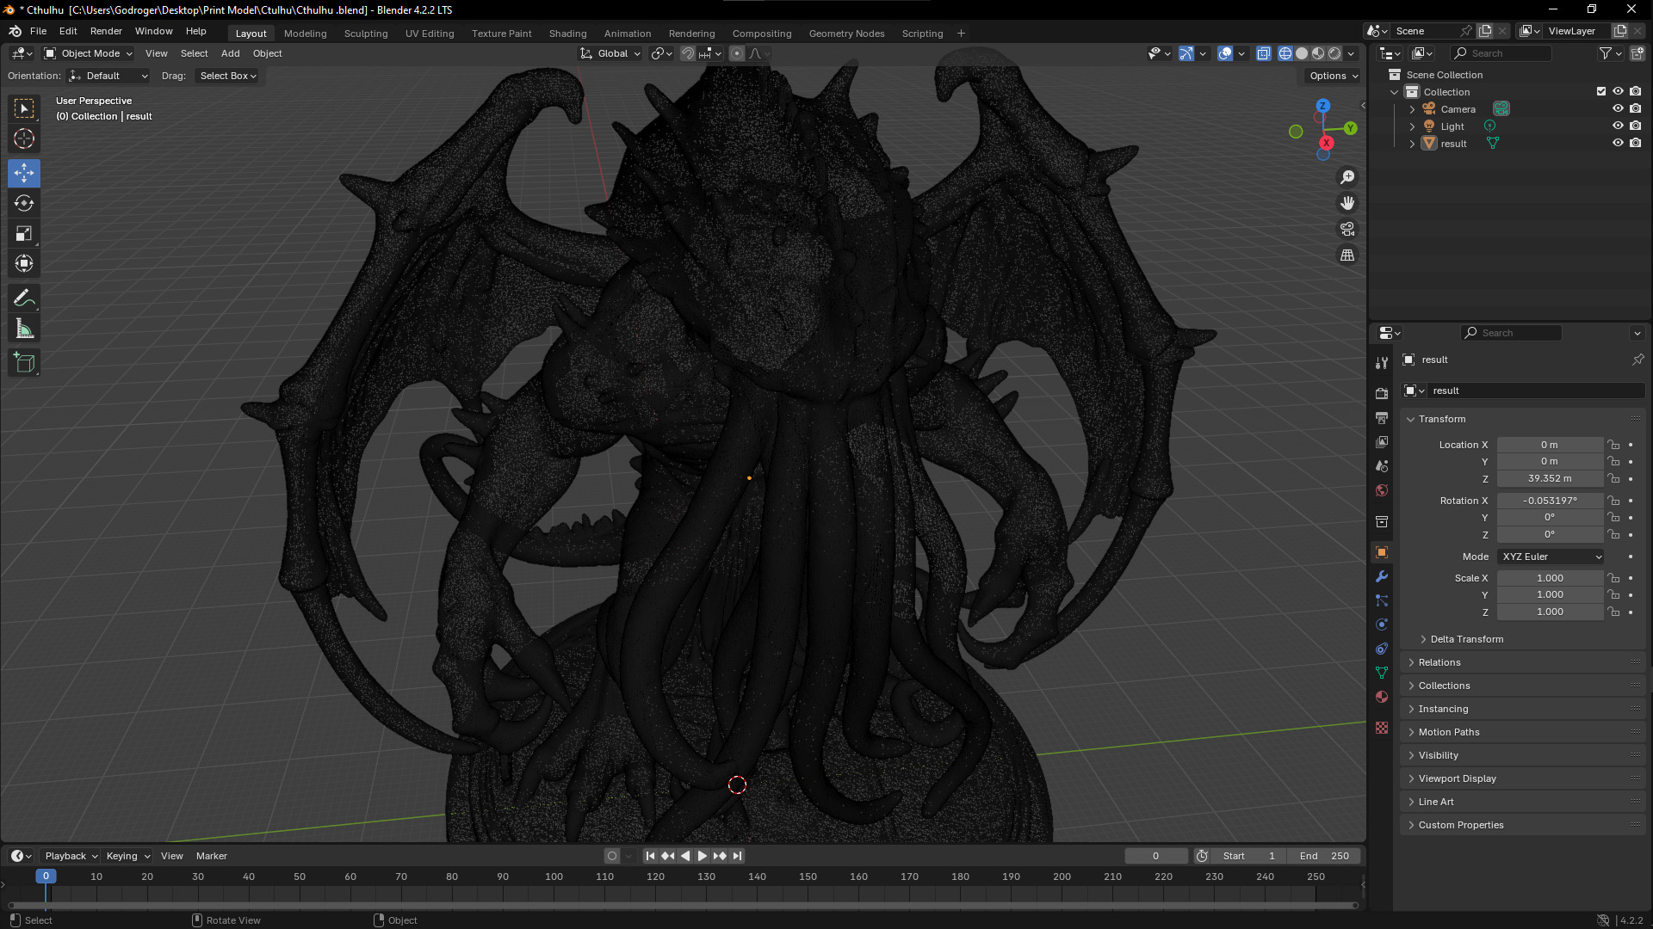Toggle lock on Location X
The width and height of the screenshot is (1653, 929).
[1614, 445]
